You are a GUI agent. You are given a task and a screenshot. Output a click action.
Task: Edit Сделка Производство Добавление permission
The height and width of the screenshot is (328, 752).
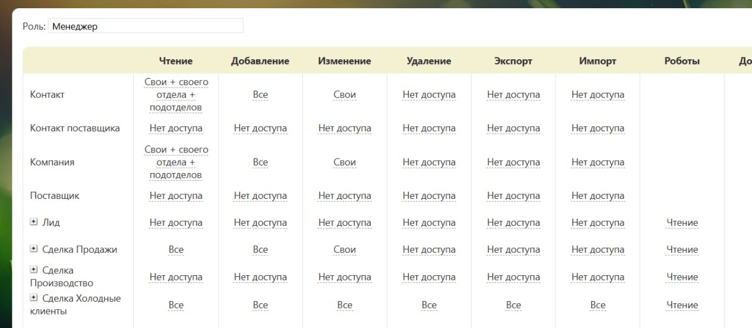coord(260,277)
